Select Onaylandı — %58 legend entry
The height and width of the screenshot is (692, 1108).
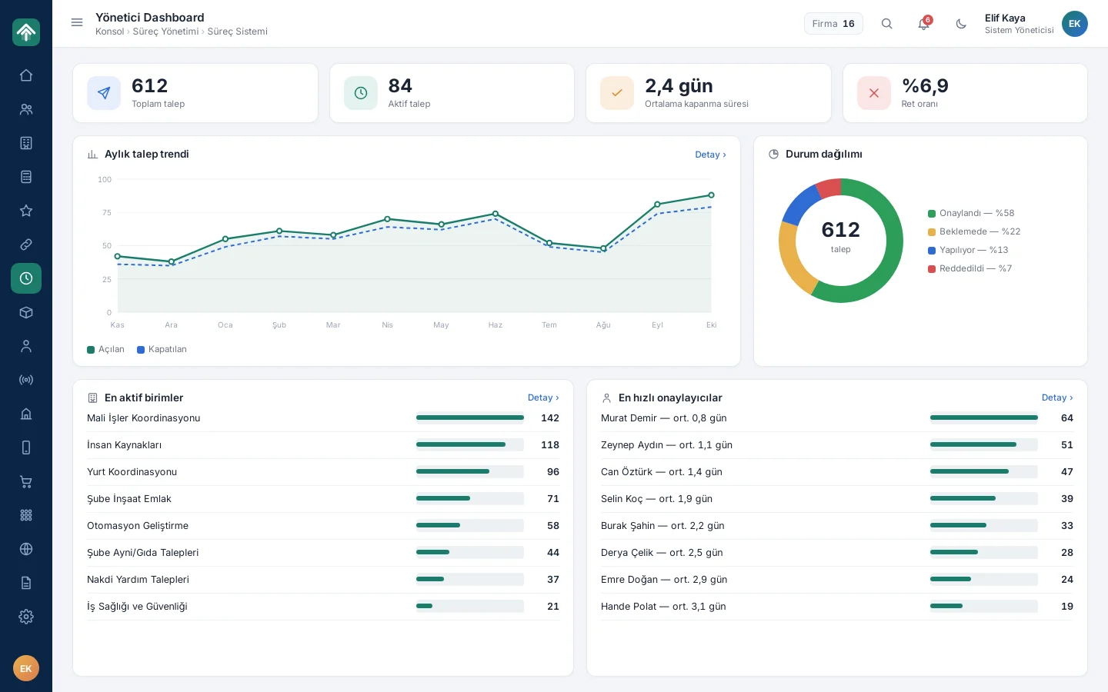(x=971, y=213)
